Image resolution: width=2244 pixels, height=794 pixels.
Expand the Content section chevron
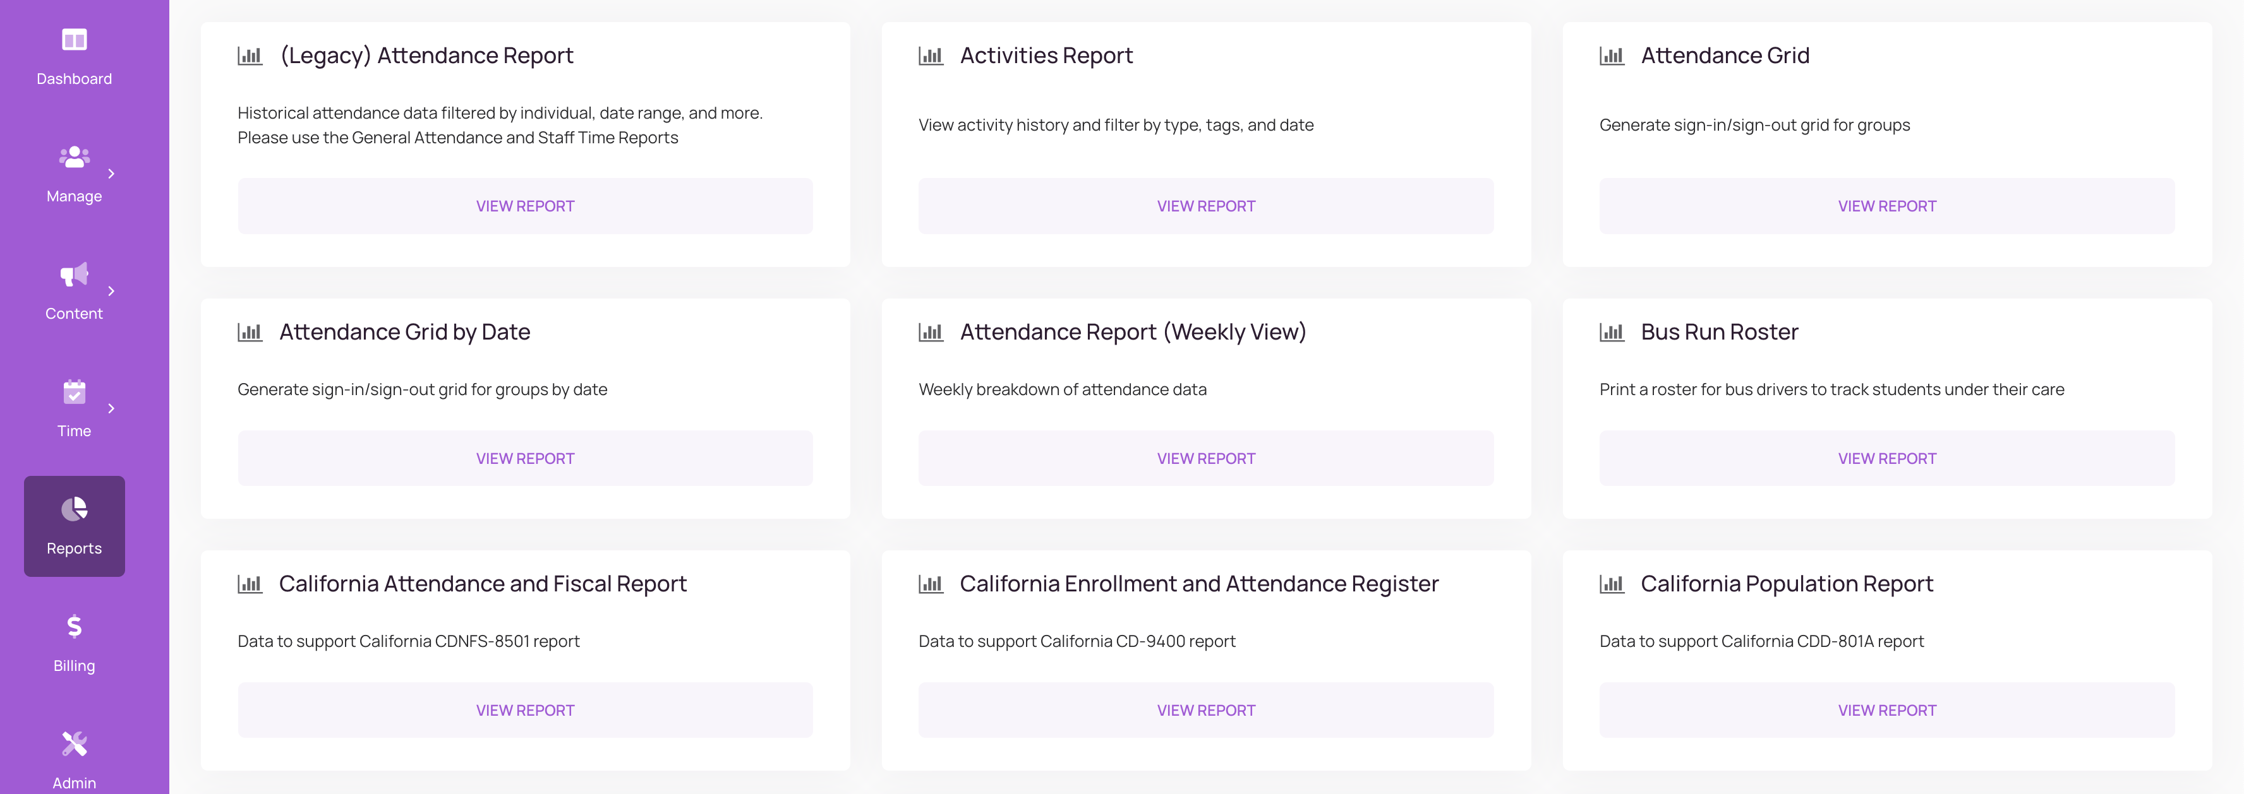tap(112, 290)
